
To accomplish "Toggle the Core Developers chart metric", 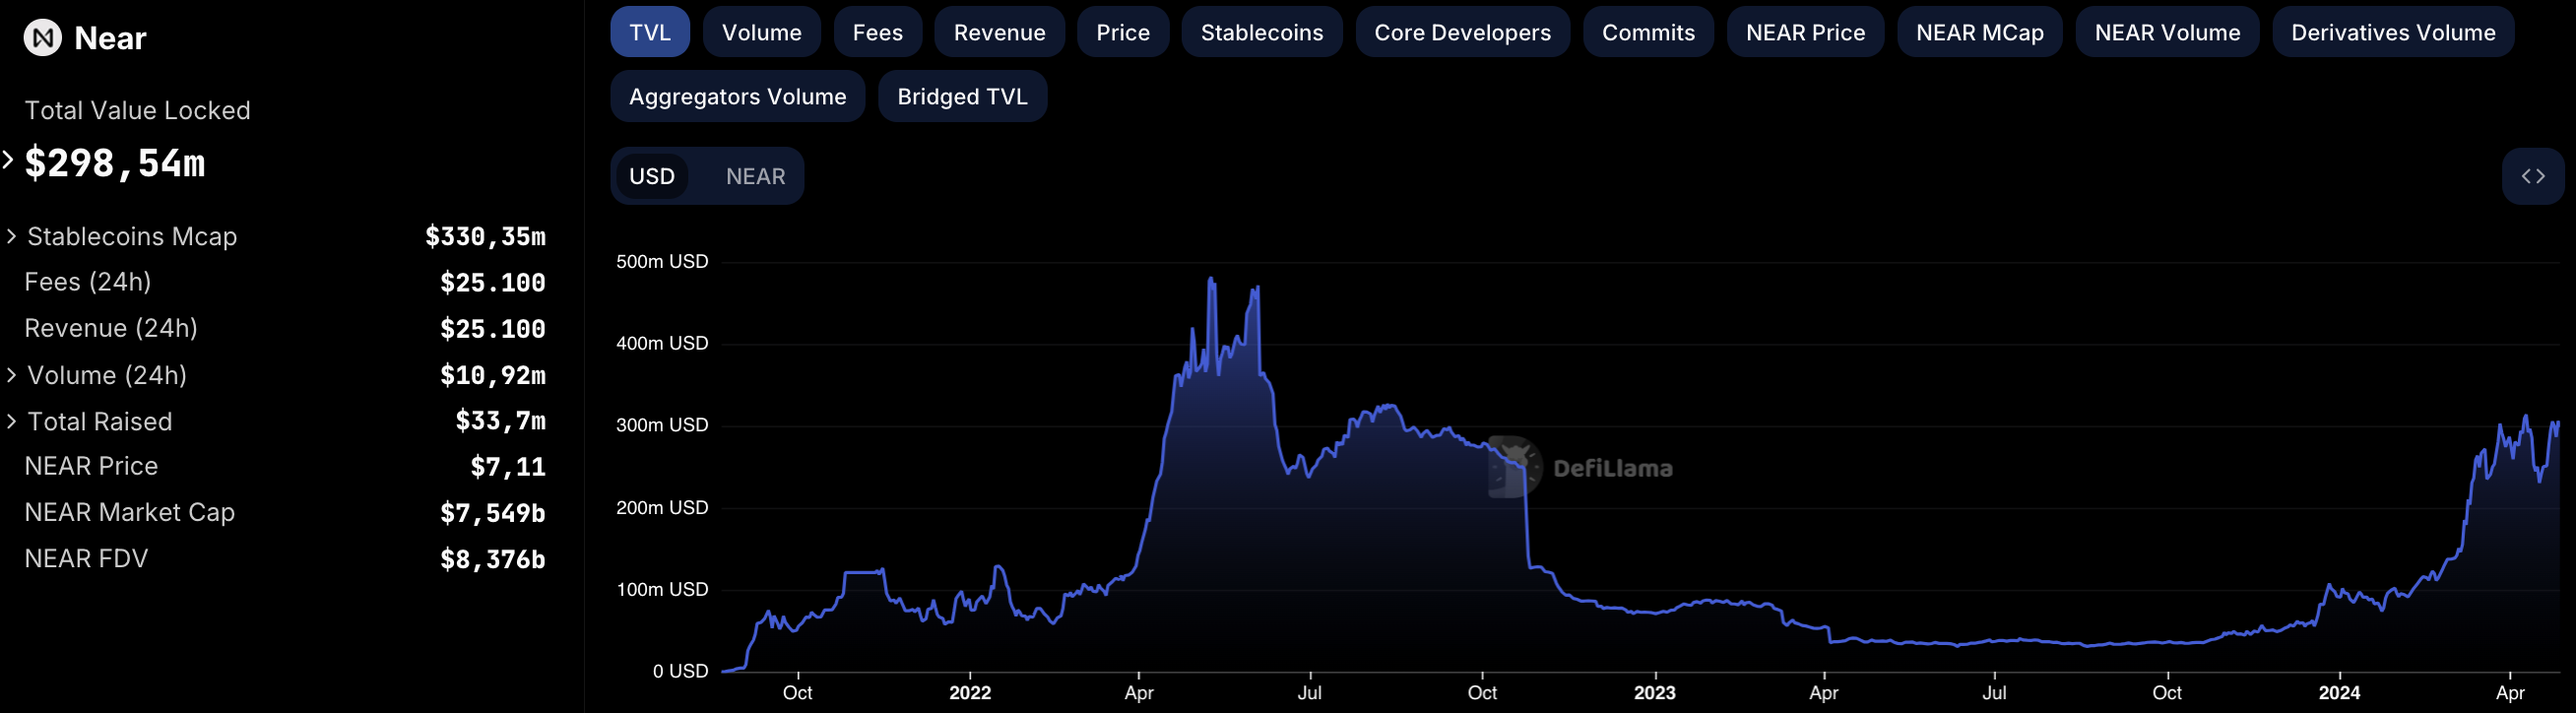I will pyautogui.click(x=1463, y=32).
